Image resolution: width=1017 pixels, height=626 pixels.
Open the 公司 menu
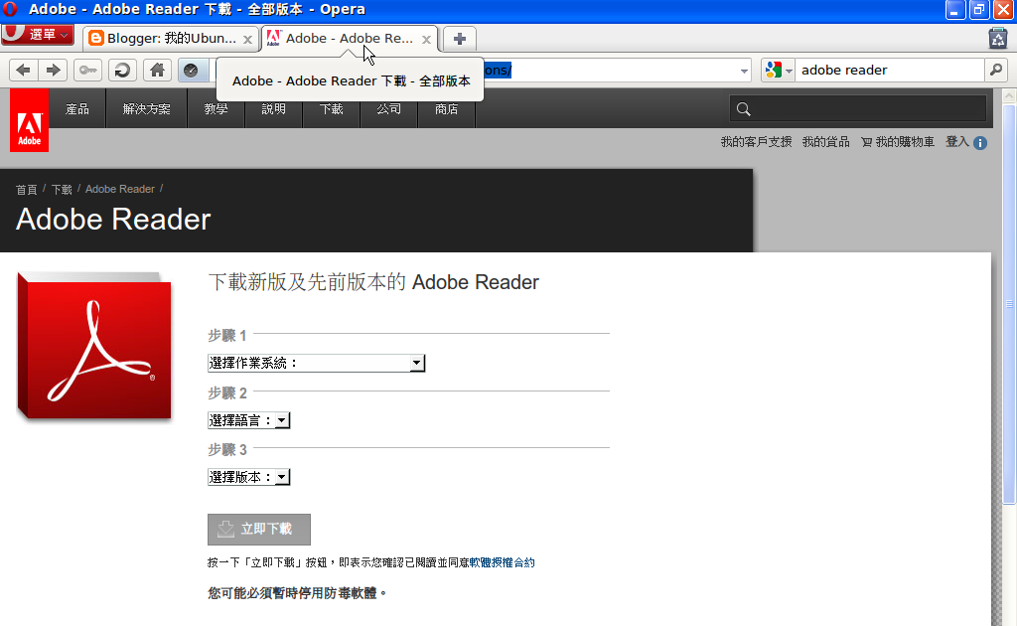(x=389, y=109)
